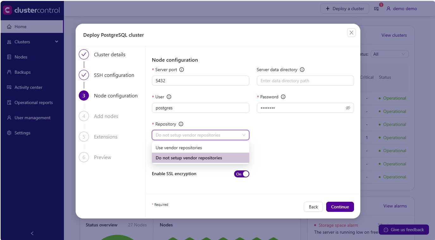Click the Server data directory field
This screenshot has width=435, height=240.
click(305, 81)
